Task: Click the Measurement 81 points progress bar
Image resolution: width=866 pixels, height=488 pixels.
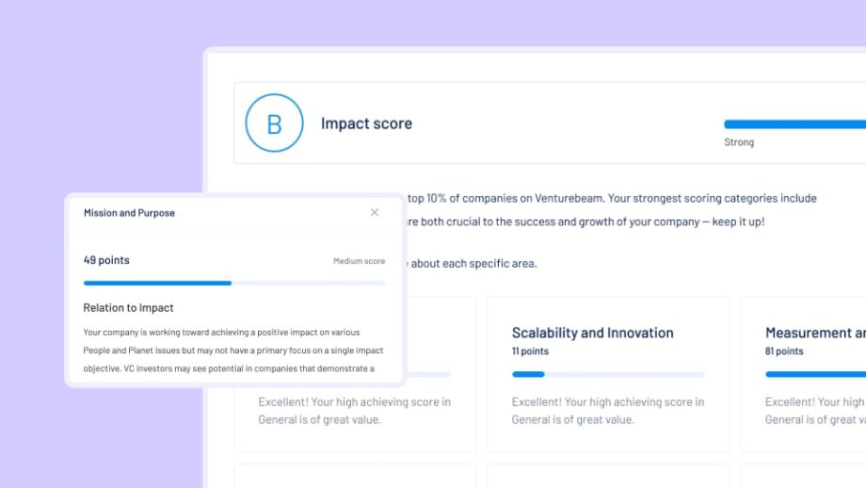Action: point(815,374)
